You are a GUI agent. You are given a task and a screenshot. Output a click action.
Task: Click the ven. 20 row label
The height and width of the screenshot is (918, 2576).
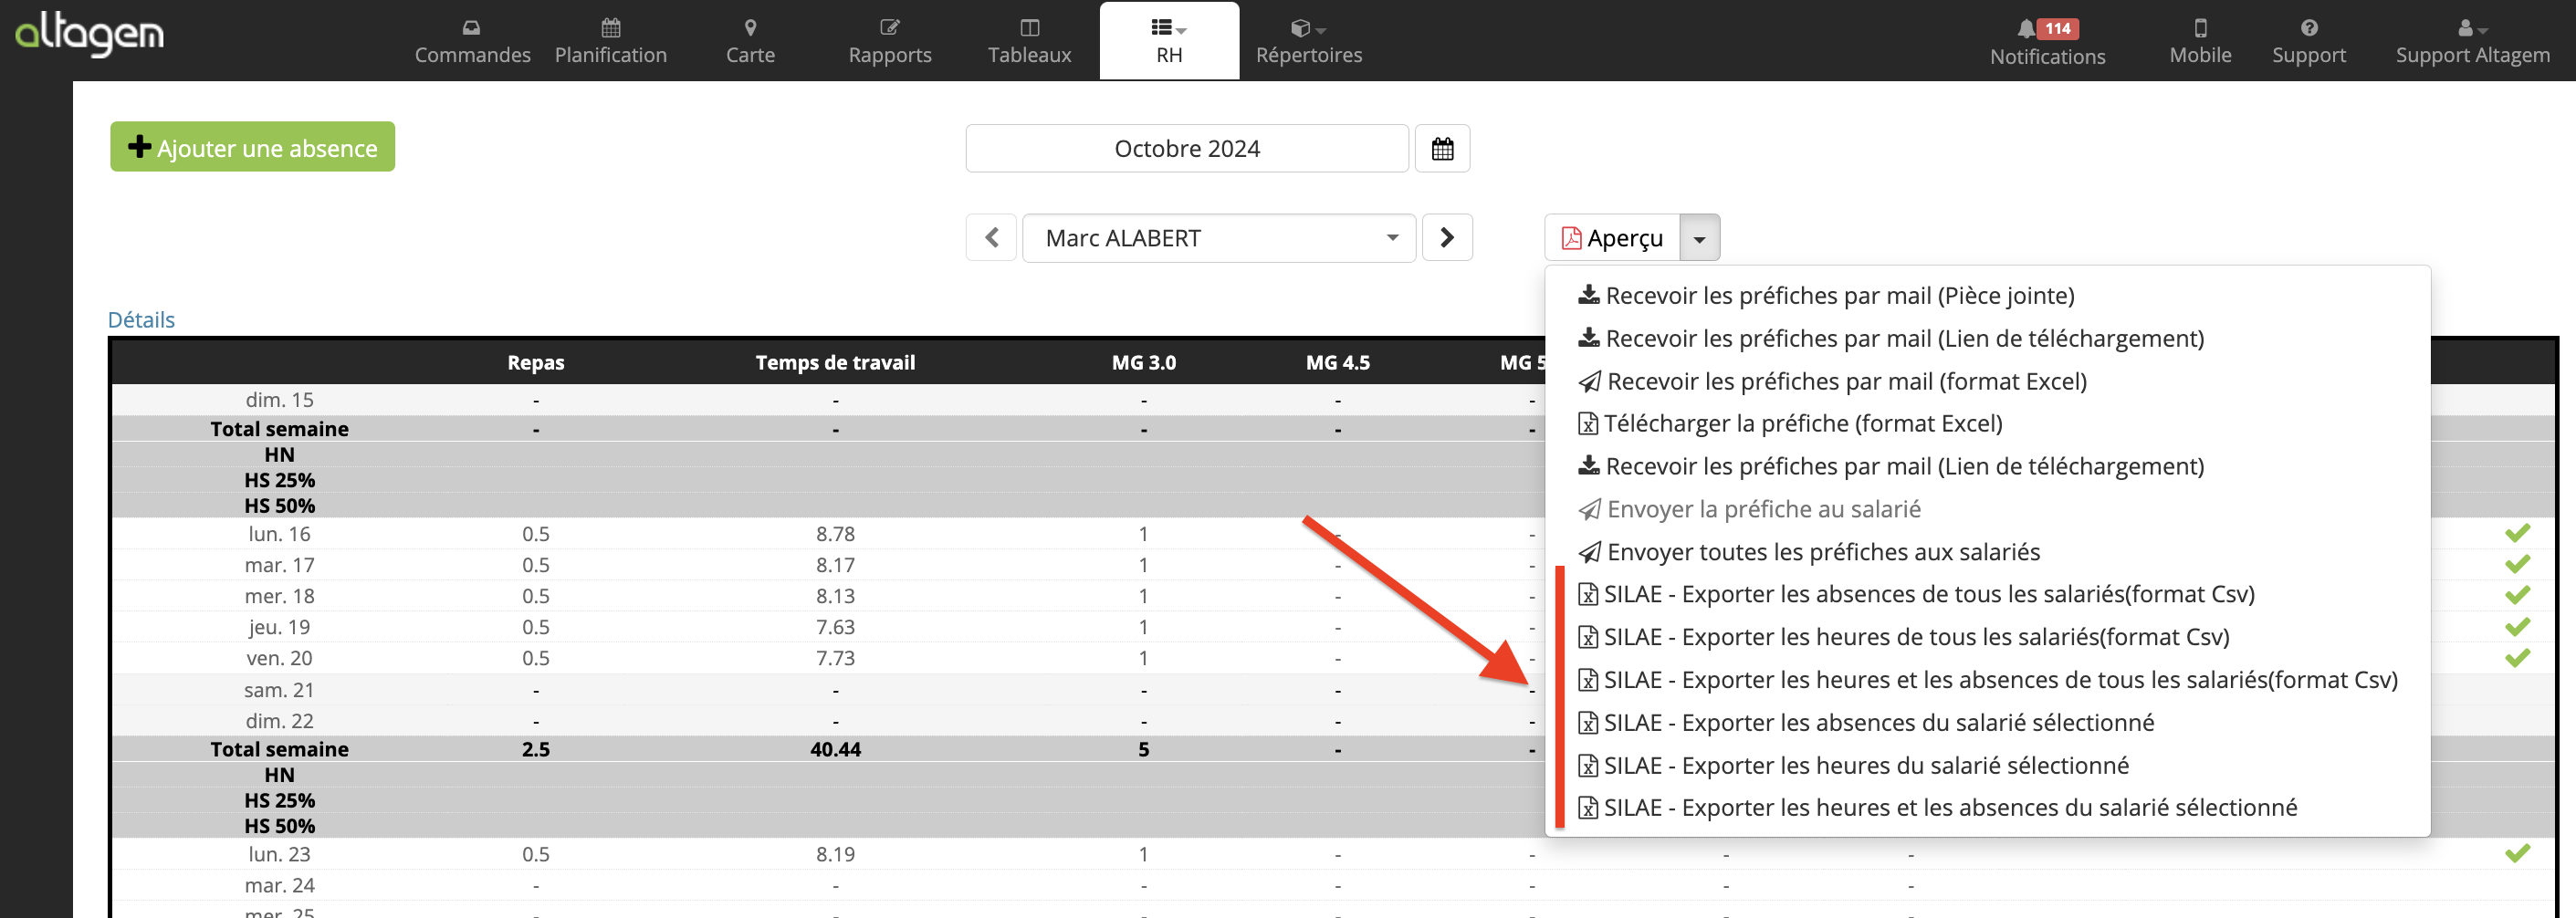(279, 658)
